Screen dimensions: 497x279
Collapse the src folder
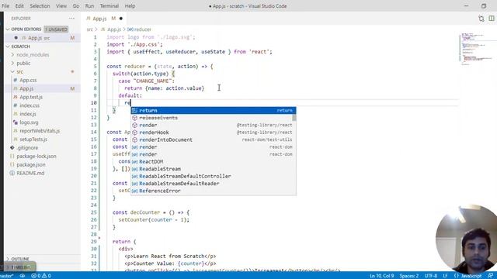(x=19, y=72)
